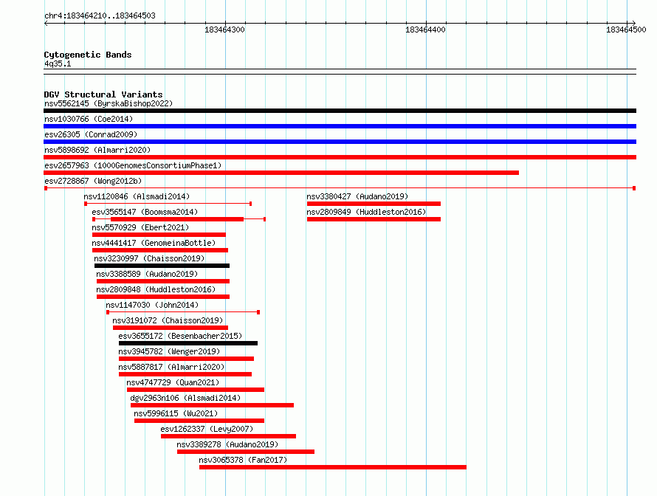Screen dimensions: 657x496
Task: Open nsv3191072 (Chaisson2019) label
Action: click(168, 320)
